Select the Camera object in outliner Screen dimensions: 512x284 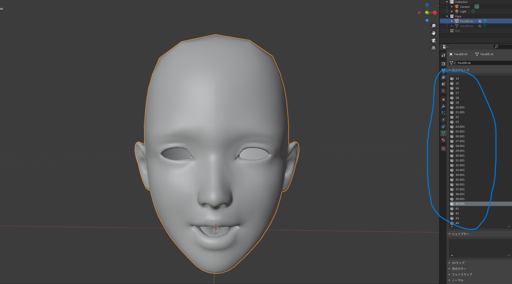tap(465, 7)
